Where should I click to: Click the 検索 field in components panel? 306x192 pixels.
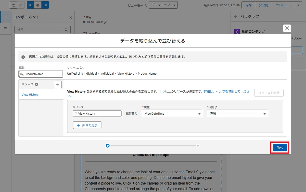42,30
